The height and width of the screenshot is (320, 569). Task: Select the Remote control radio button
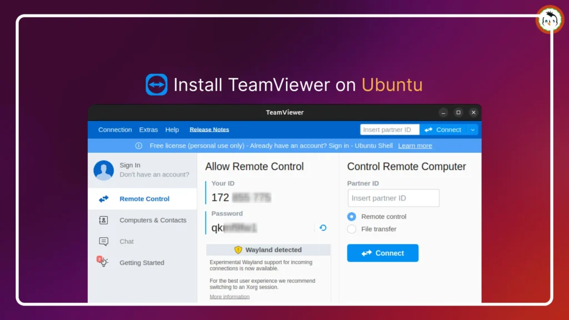pos(352,217)
